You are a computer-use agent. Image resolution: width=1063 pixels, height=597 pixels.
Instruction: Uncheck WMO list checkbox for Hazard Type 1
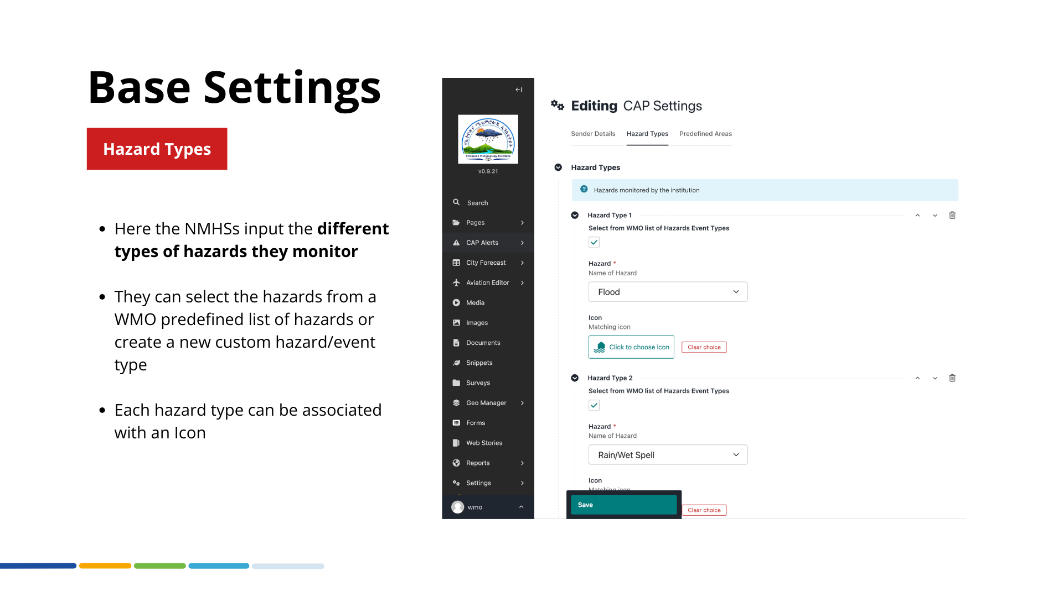click(x=594, y=242)
